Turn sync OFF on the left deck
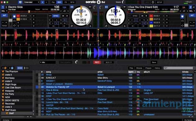 coord(50,16)
